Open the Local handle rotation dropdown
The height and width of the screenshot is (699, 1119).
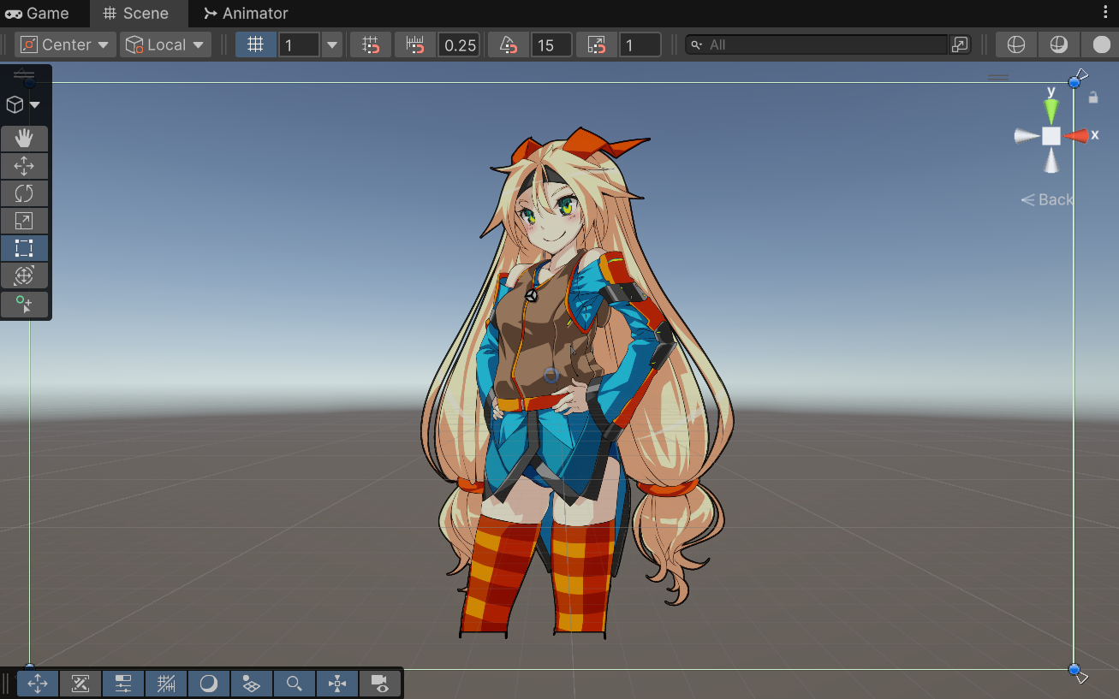(166, 44)
